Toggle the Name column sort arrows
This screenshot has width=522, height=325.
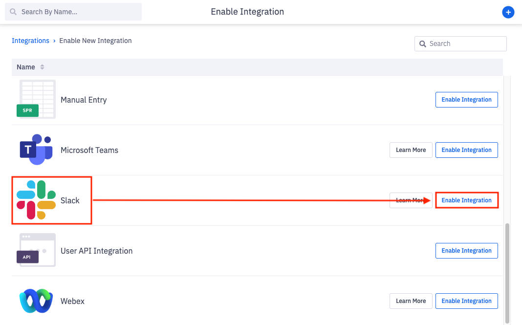tap(43, 67)
